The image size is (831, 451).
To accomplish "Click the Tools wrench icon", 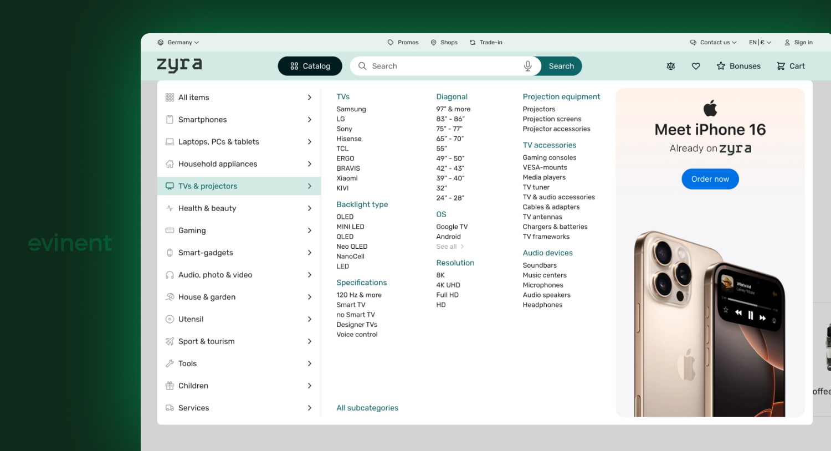I will coord(170,363).
